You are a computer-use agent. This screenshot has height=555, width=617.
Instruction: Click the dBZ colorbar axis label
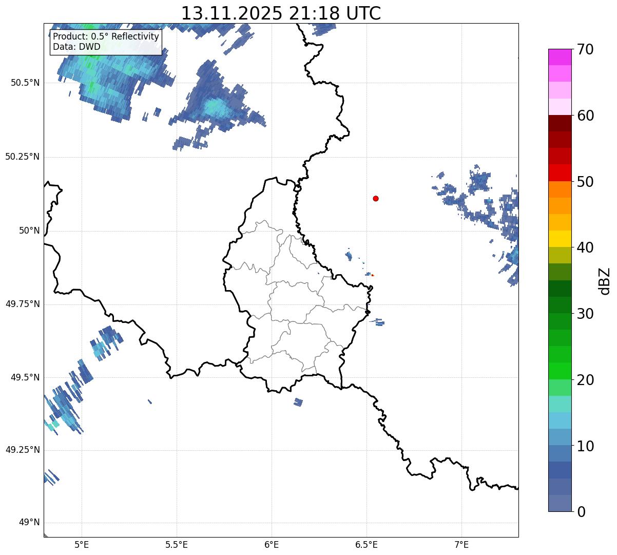605,281
